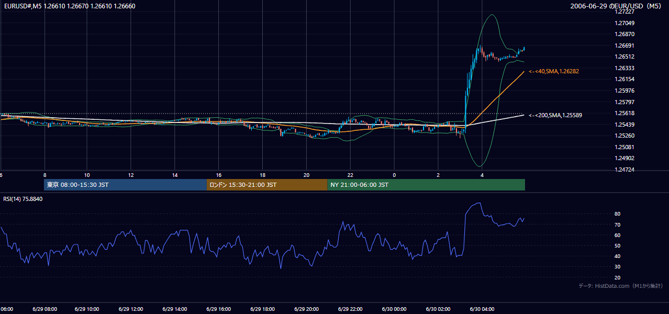The image size is (669, 314).
Task: Click RSI scale value 80
Action: tap(618, 214)
